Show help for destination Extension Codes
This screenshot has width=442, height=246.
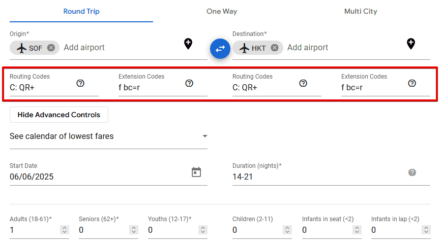(x=412, y=83)
